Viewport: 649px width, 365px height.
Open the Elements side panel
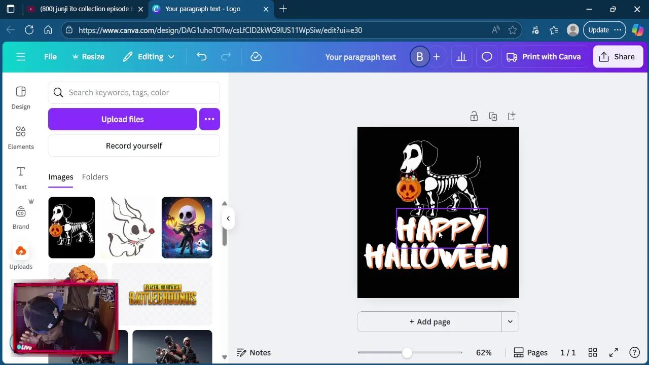pos(21,138)
